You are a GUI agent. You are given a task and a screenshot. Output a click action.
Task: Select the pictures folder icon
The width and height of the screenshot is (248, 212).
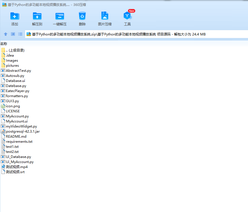(3, 65)
